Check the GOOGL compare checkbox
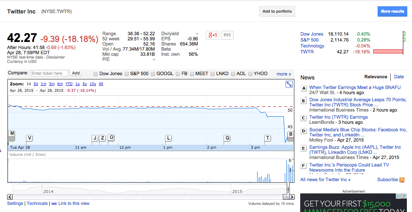Screen dimensions: 412x212 tap(153, 74)
